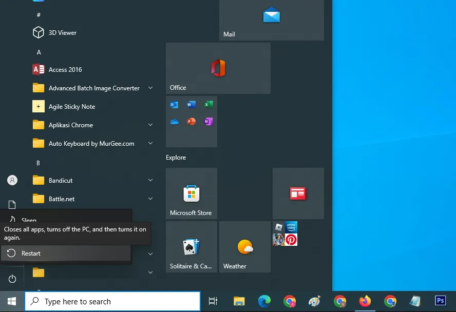Switch to Firefox on the taskbar
This screenshot has width=456, height=312.
pos(365,301)
